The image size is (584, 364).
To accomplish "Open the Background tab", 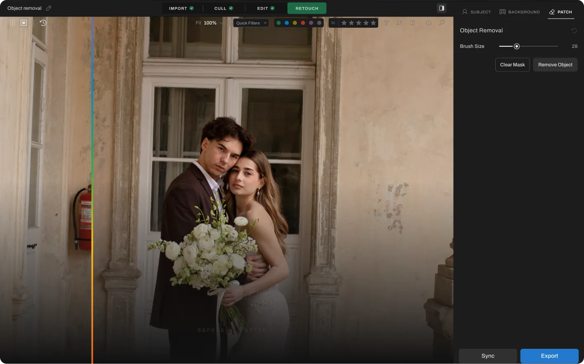I will (519, 12).
